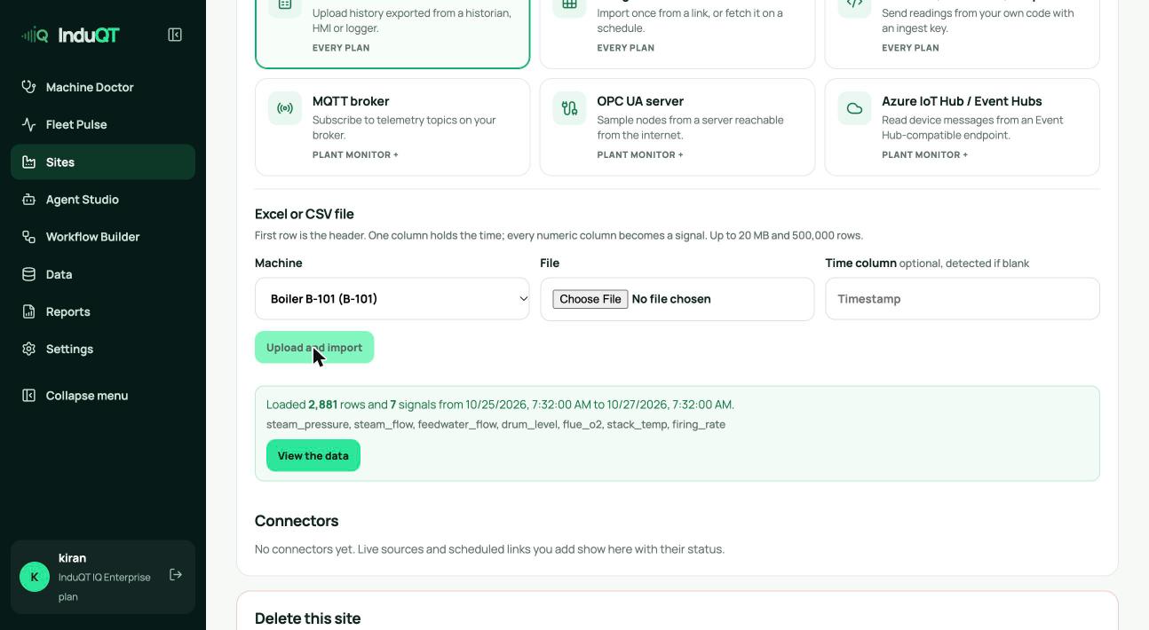Expand the Machine dropdown showing Boiler B-101
The width and height of the screenshot is (1149, 630).
(x=392, y=299)
